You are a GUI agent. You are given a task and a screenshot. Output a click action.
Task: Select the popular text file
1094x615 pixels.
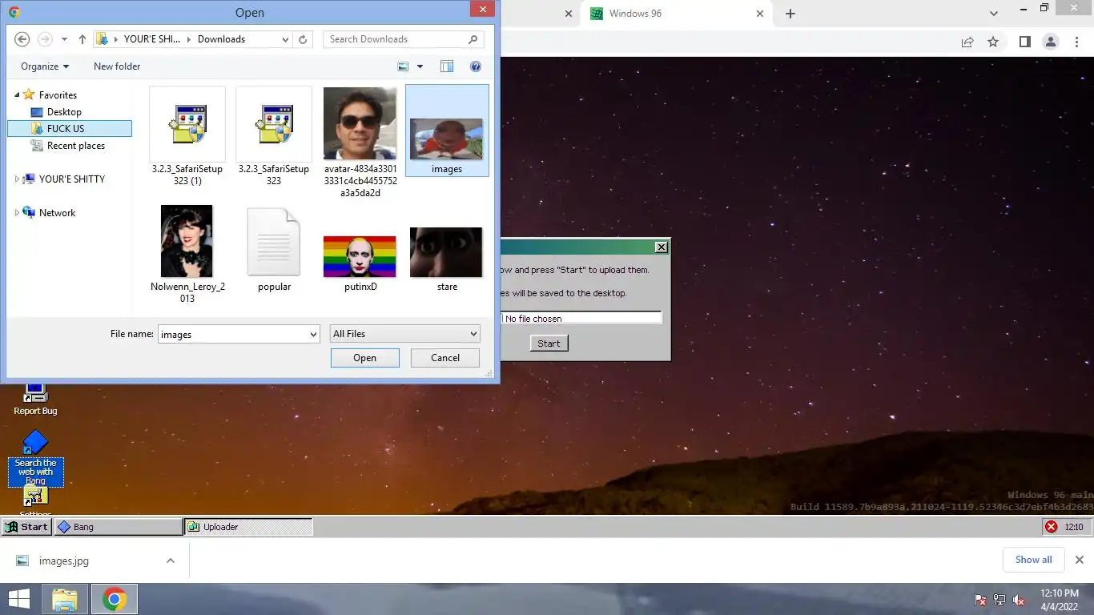274,249
